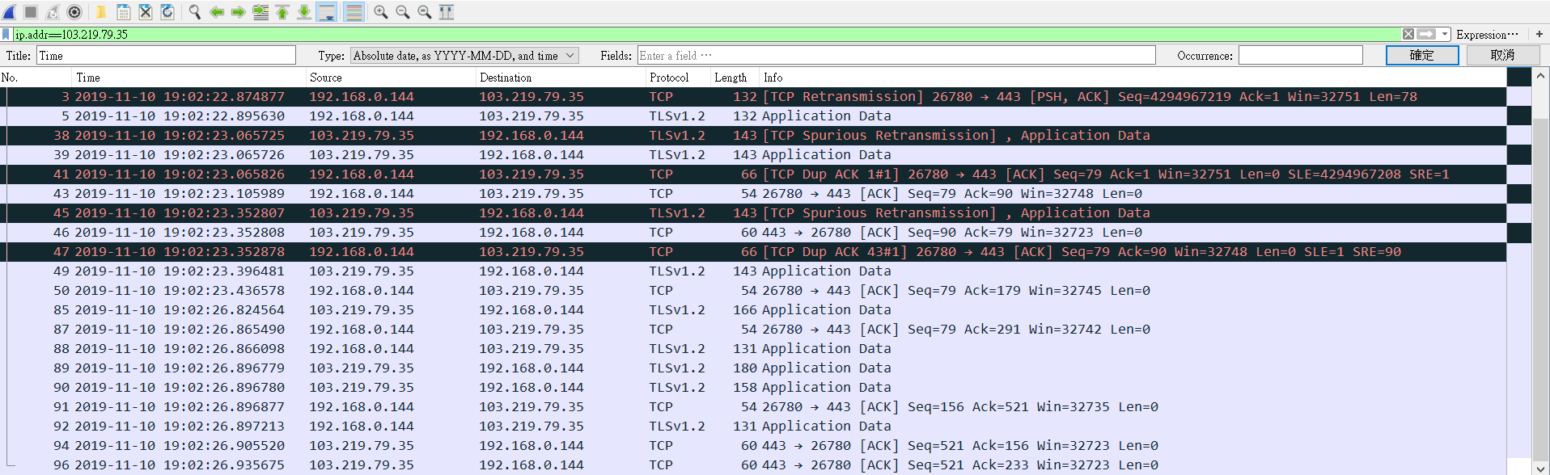Image resolution: width=1550 pixels, height=475 pixels.
Task: Select packet 96 Ack=233 row
Action: 753,465
